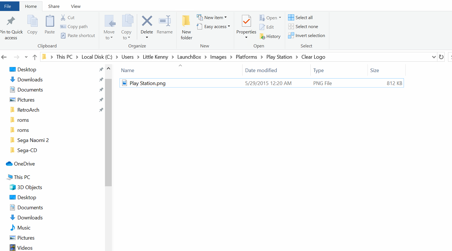Viewport: 452px width, 251px height.
Task: Open pinned Desktop in Quick access
Action: pyautogui.click(x=27, y=69)
